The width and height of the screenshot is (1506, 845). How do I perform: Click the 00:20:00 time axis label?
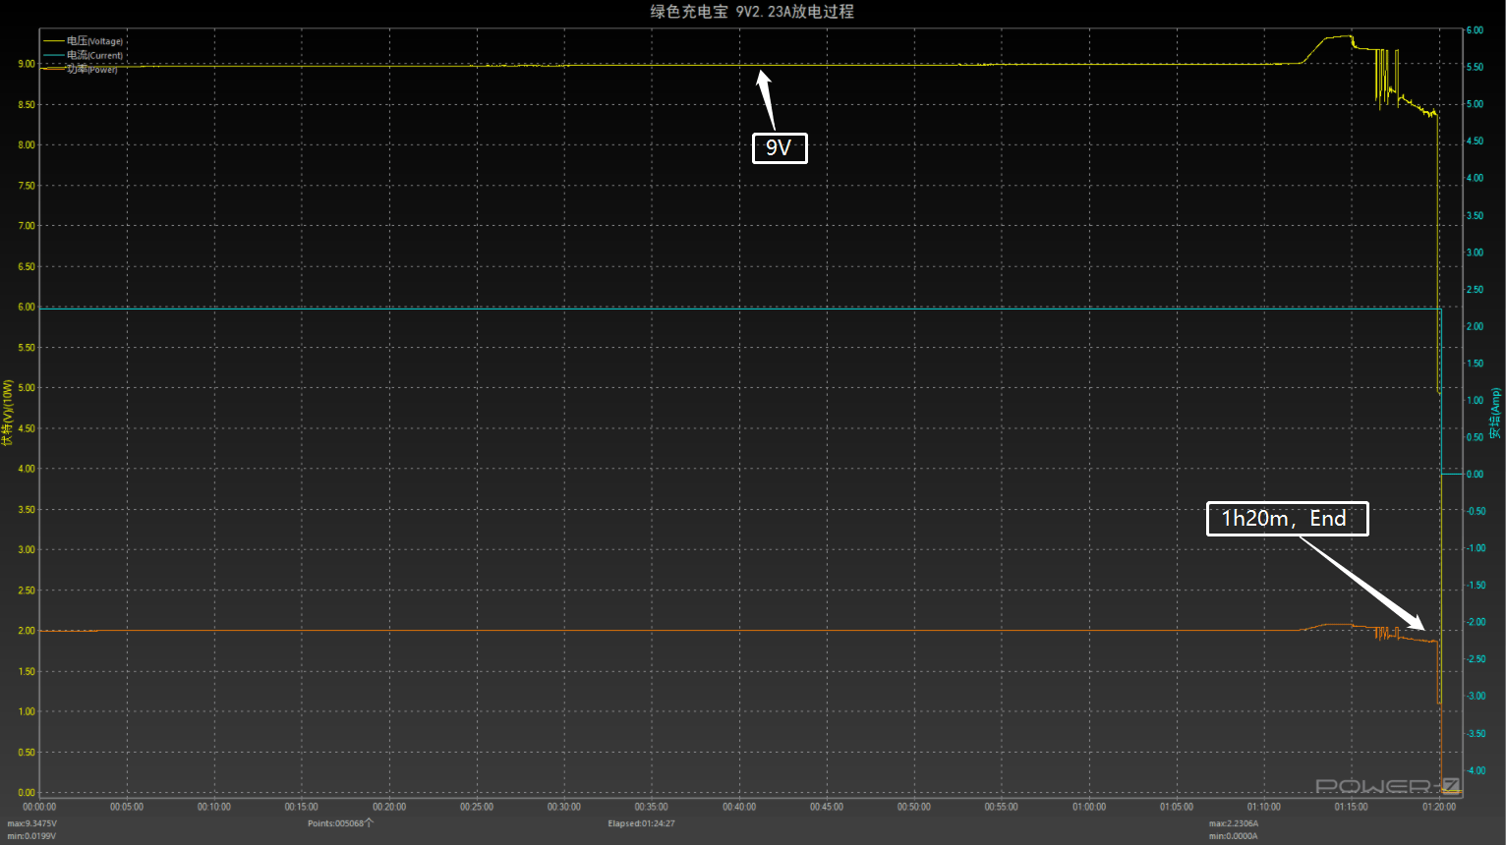[389, 807]
